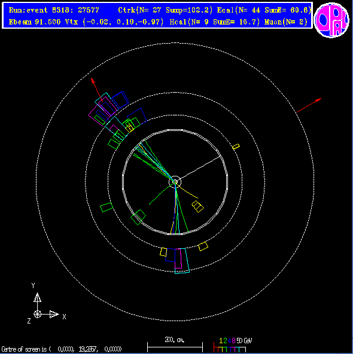Select the blue box at the upper-left cluster top
Viewport: 353px width, 354px height.
[120, 99]
